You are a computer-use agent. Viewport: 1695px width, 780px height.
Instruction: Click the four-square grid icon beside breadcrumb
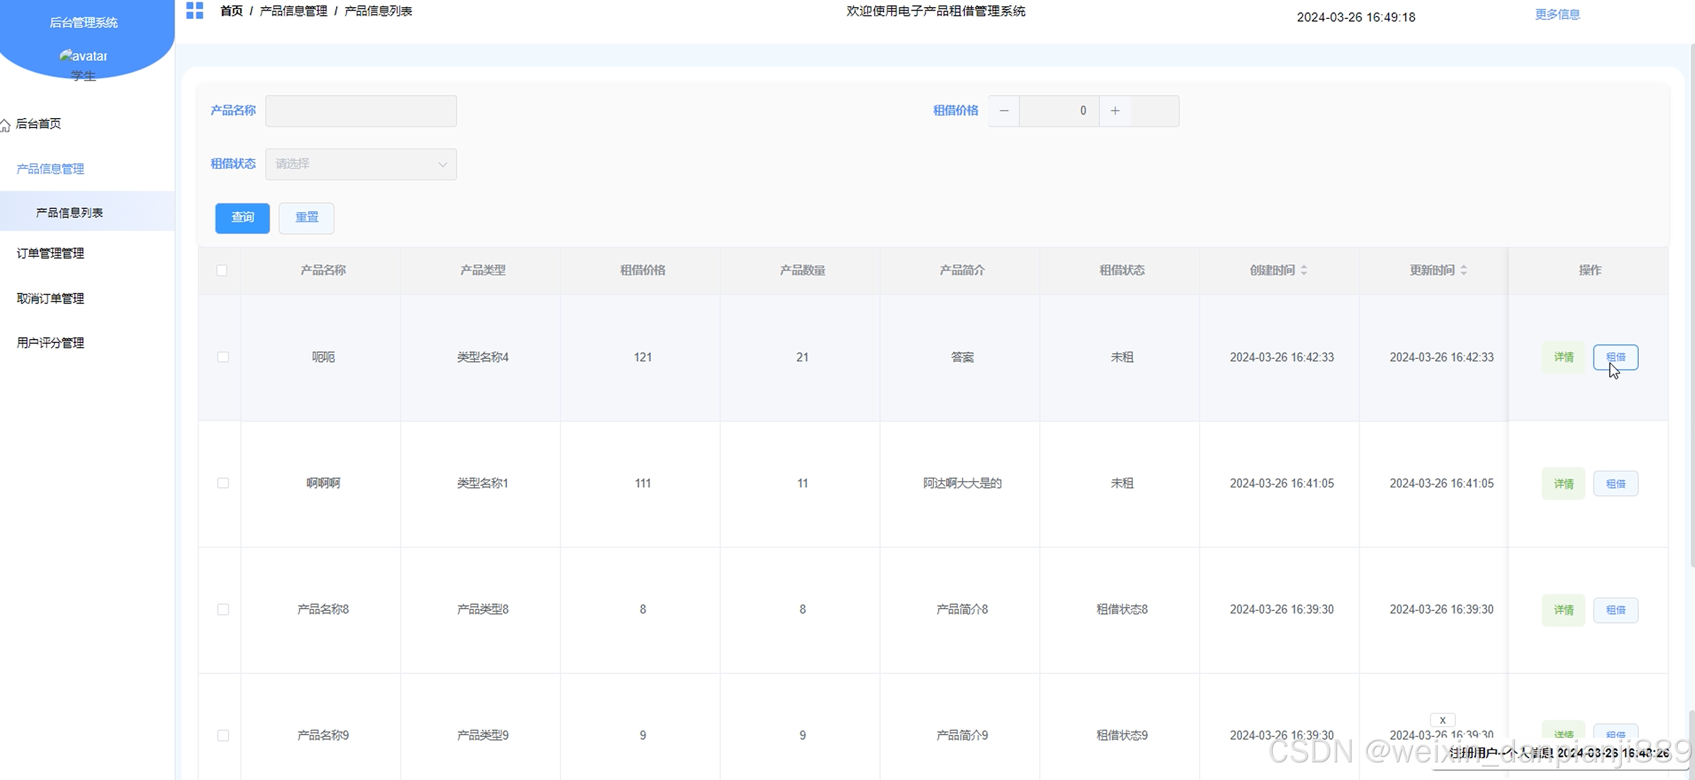(x=194, y=11)
